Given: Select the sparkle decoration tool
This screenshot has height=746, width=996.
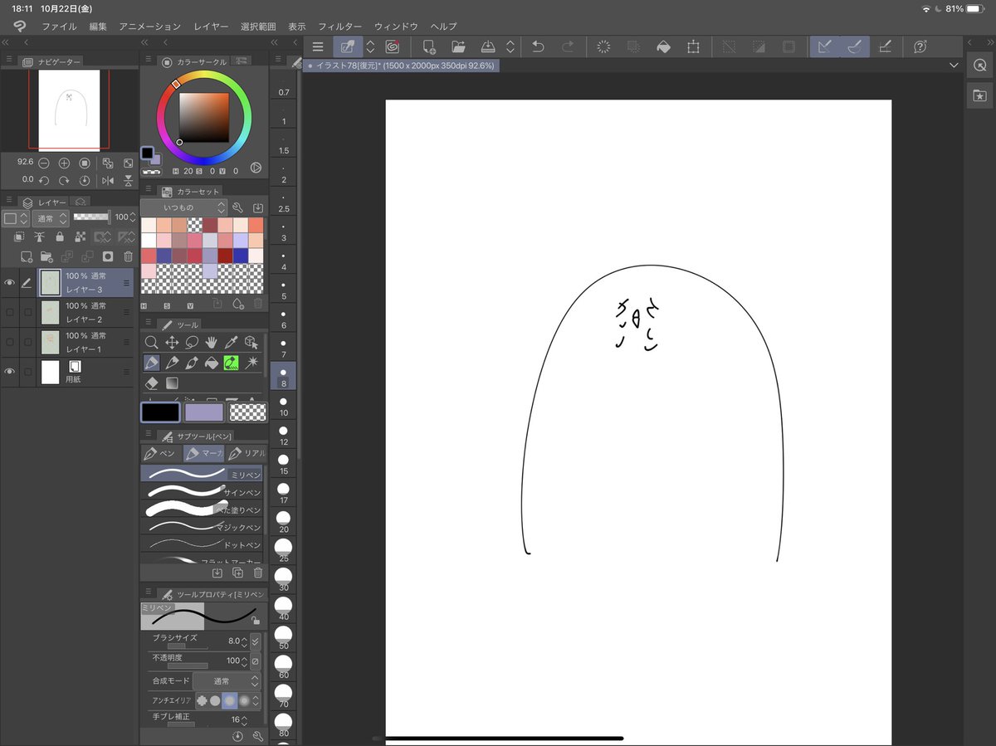Looking at the screenshot, I should 251,363.
